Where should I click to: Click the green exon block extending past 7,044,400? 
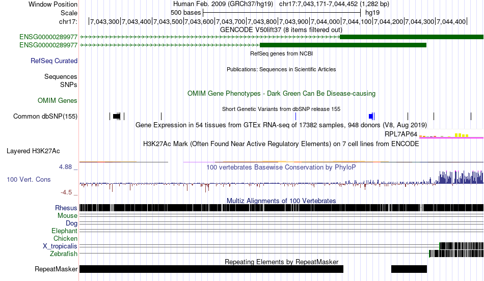tap(412, 37)
